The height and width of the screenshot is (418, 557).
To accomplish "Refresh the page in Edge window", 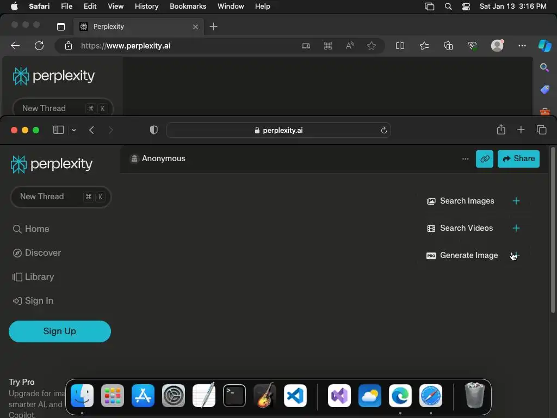I will [39, 46].
